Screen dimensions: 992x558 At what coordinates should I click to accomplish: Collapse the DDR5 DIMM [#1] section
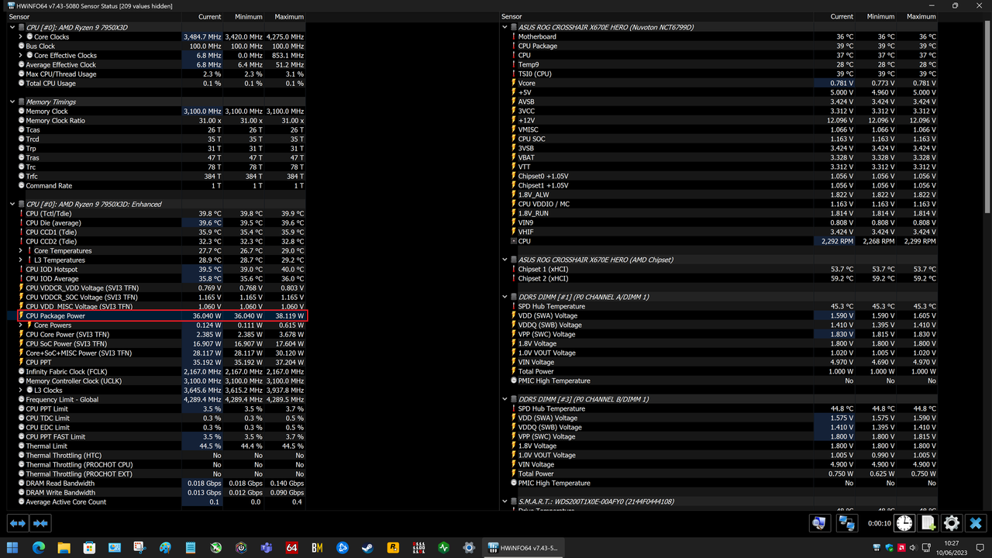pyautogui.click(x=505, y=297)
